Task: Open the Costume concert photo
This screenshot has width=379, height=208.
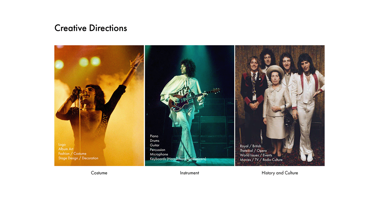Action: [99, 106]
